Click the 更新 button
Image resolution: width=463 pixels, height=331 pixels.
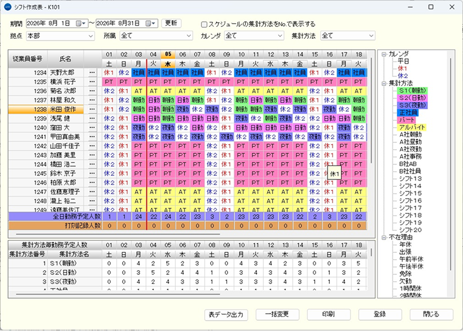coord(171,23)
